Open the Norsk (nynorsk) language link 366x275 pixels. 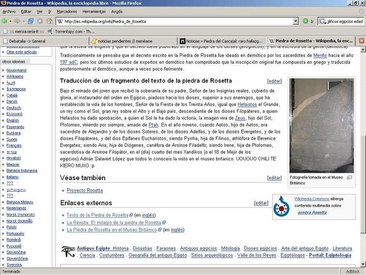click(x=21, y=214)
